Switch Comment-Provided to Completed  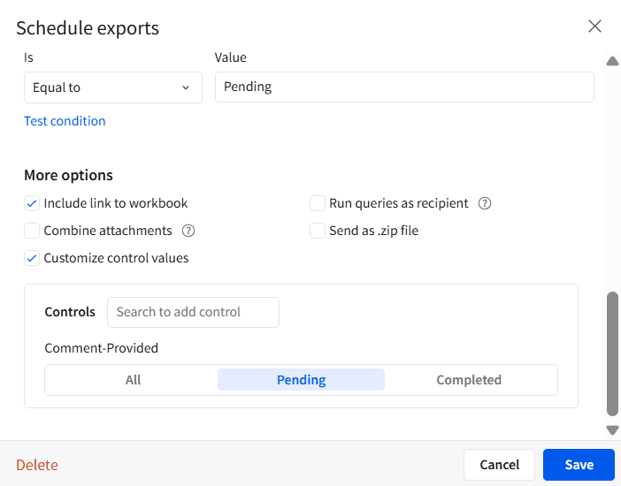469,380
